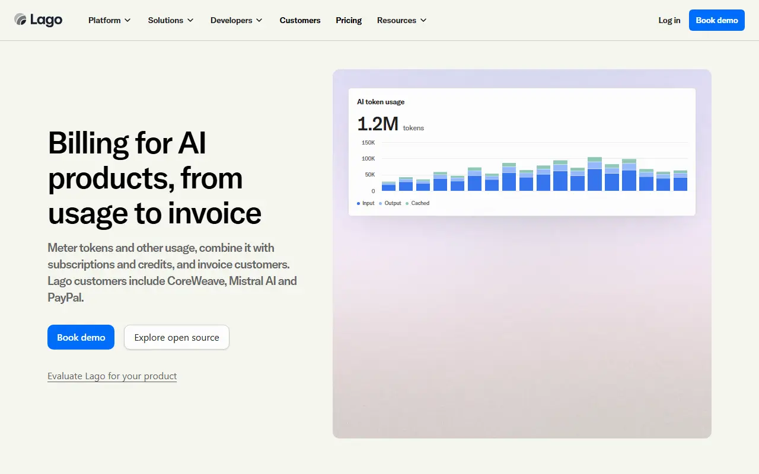Click the 100K axis label
This screenshot has height=474, width=759.
click(368, 159)
